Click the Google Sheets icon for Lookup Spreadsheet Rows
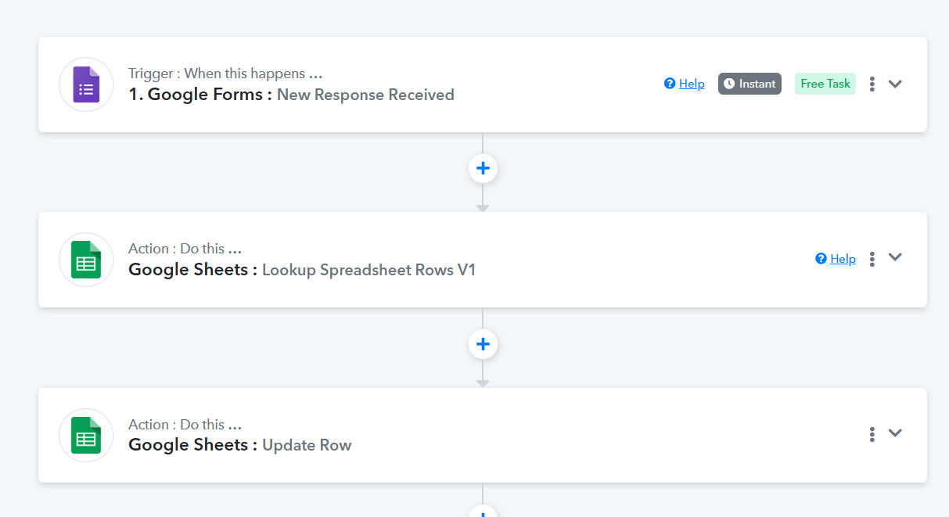 click(86, 260)
